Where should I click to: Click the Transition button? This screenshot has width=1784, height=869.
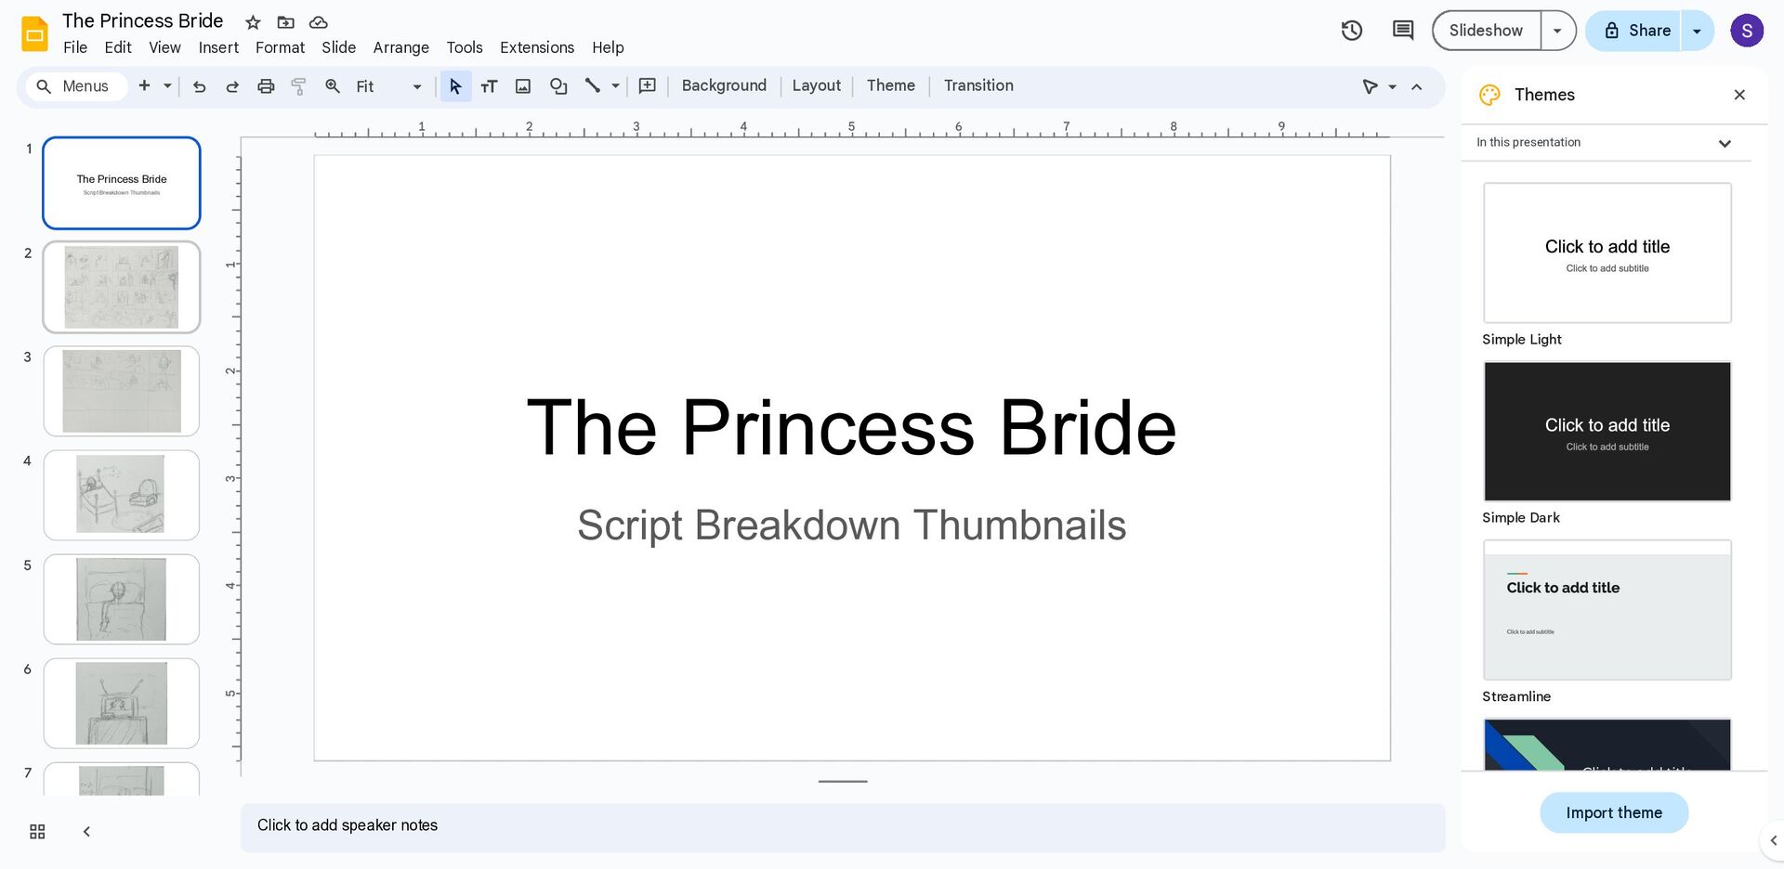977,85
